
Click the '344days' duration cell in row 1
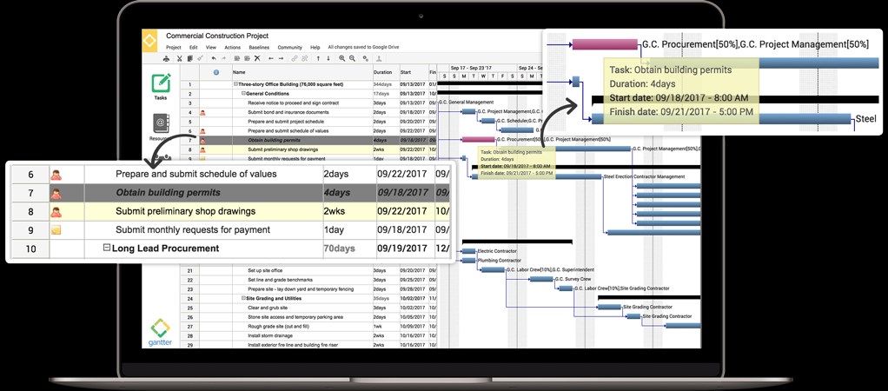pos(386,84)
